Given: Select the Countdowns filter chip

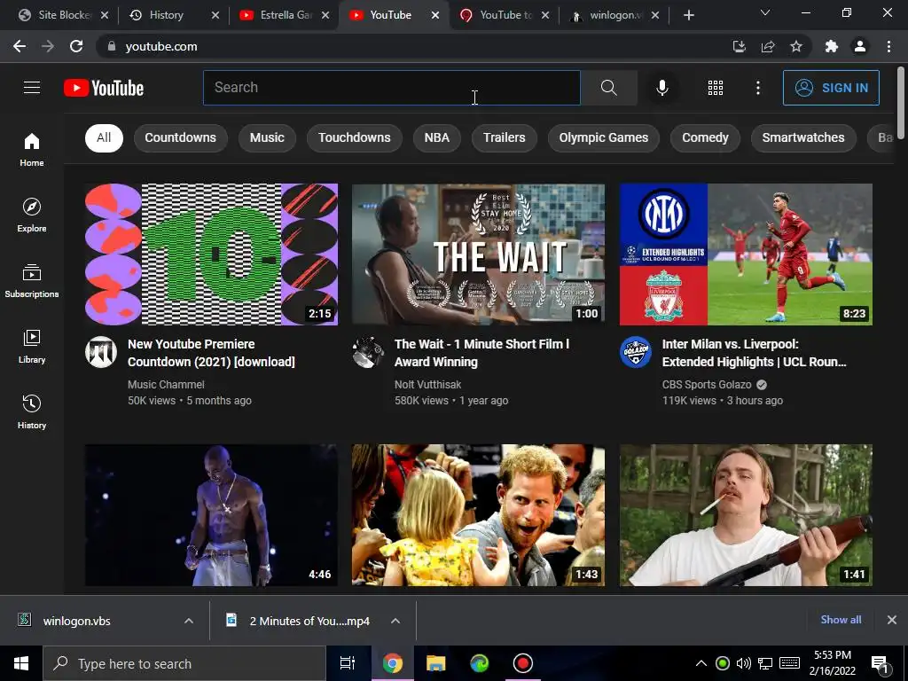Looking at the screenshot, I should [180, 137].
